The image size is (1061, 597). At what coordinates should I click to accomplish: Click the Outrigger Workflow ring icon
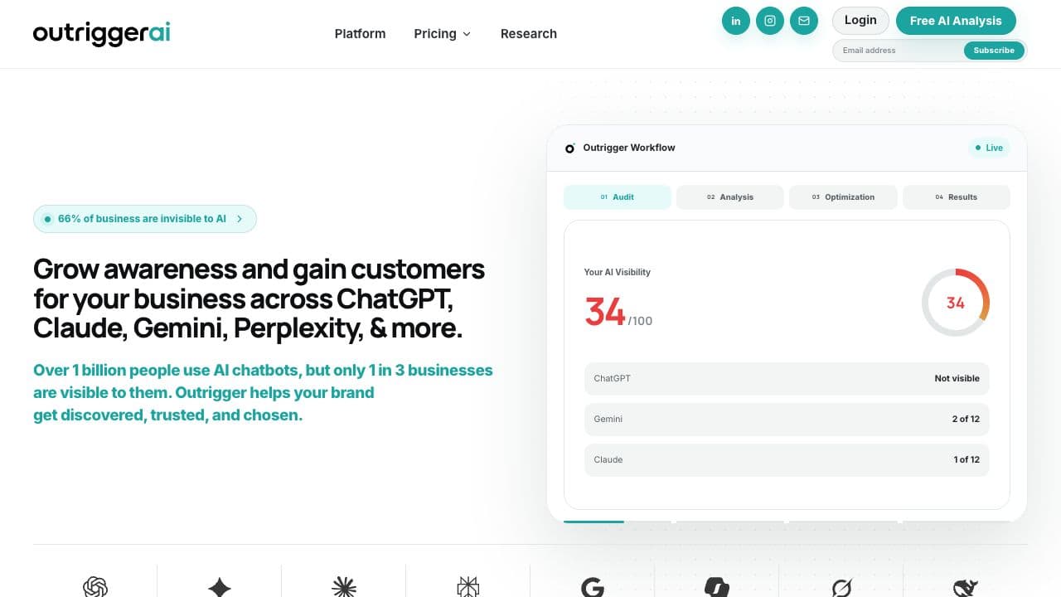pyautogui.click(x=569, y=148)
